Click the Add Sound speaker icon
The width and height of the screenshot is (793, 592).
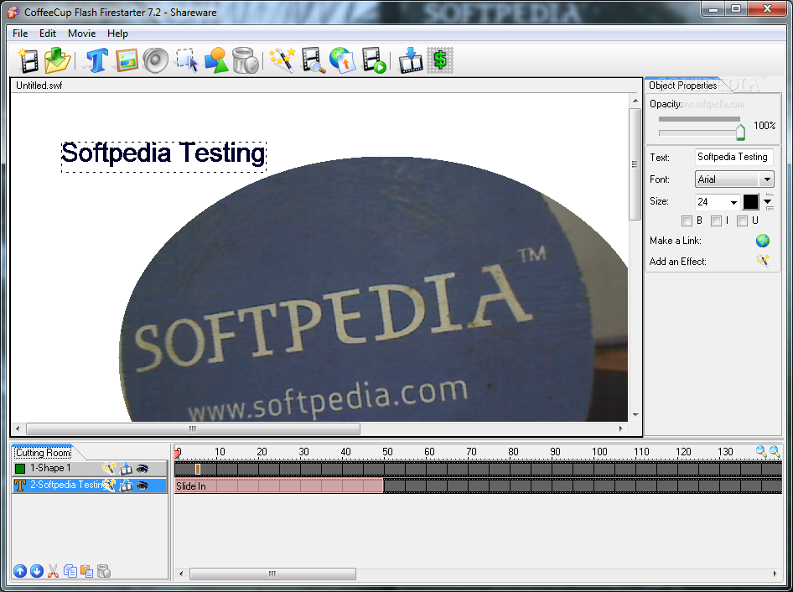click(155, 60)
